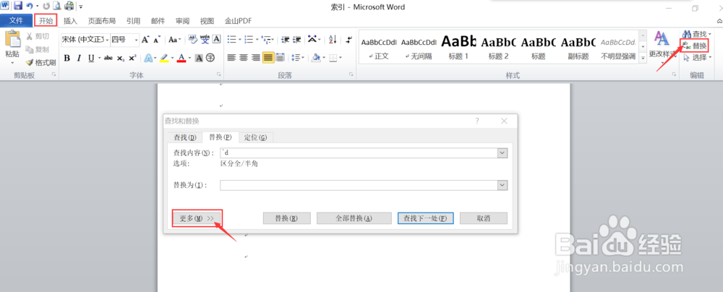This screenshot has width=723, height=292.
Task: Click the Enclosed Characters circle icon
Action: coord(210,58)
